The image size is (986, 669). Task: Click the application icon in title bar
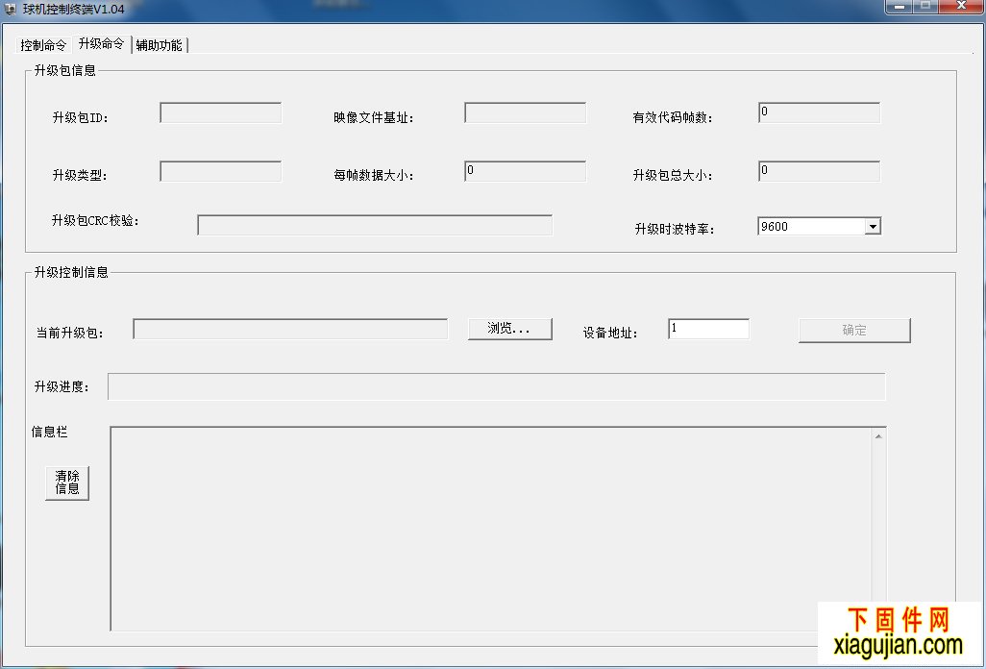point(10,10)
